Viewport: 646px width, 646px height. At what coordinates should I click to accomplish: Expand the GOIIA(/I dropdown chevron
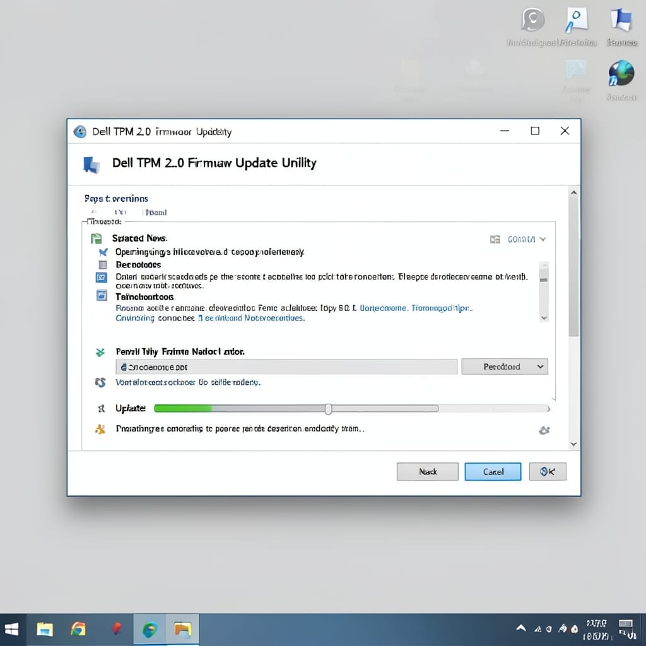(x=543, y=239)
